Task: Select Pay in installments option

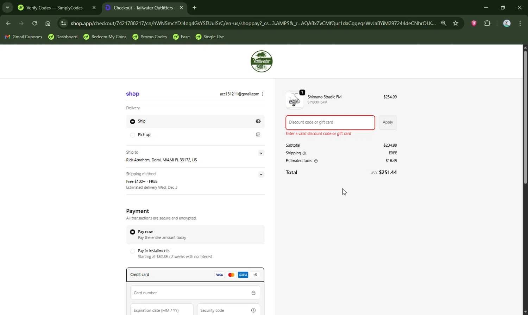Action: point(132,251)
